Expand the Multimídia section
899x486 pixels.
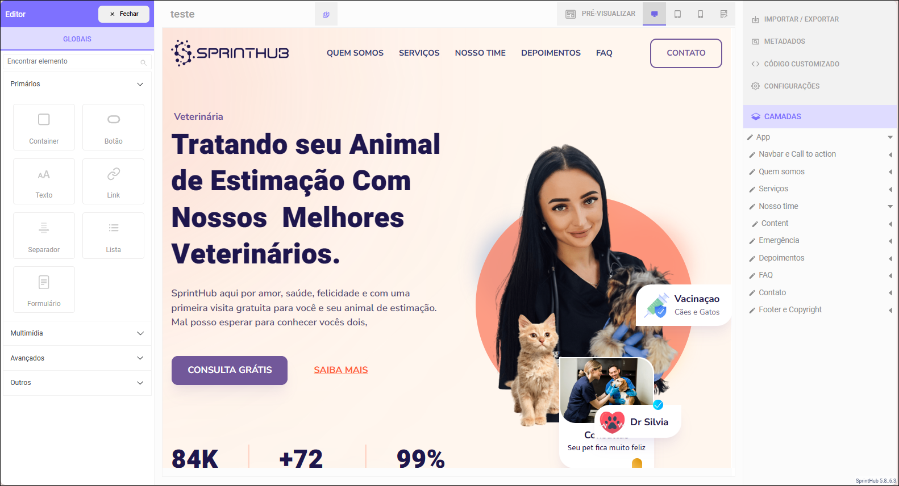[77, 333]
